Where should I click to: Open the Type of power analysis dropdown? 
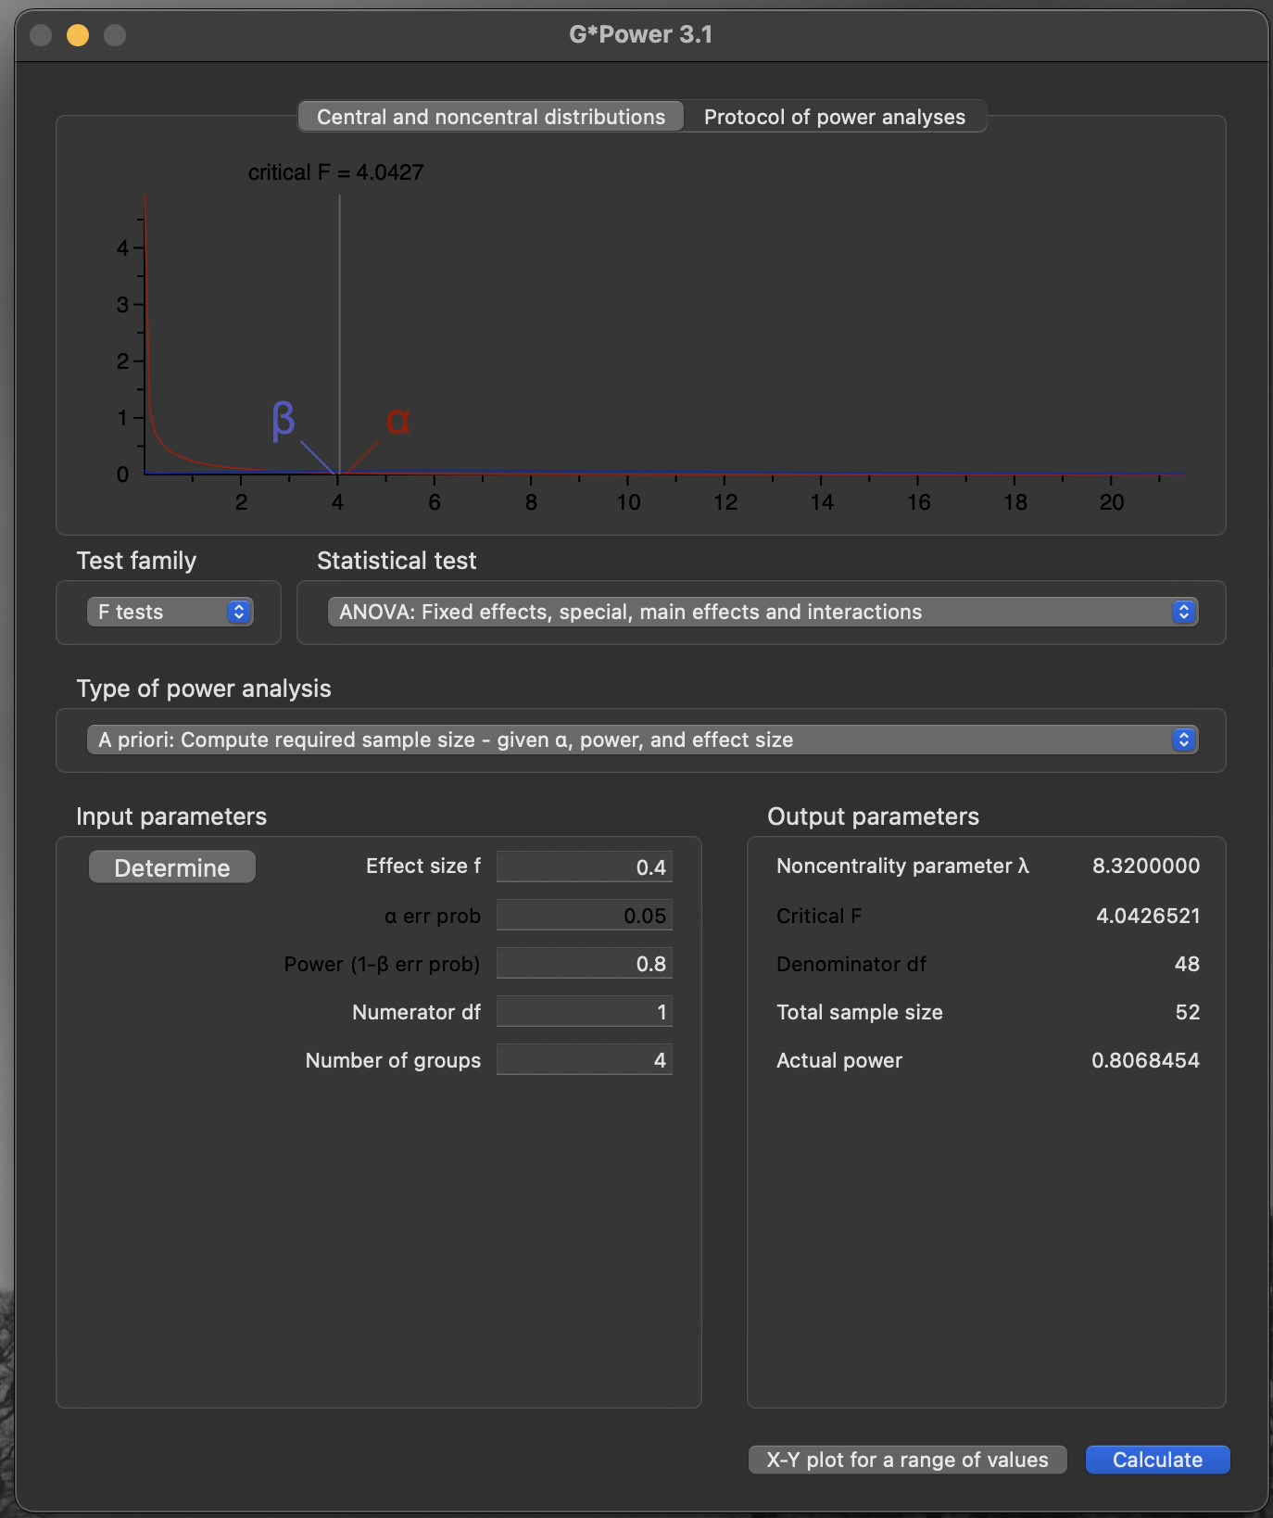click(x=641, y=740)
